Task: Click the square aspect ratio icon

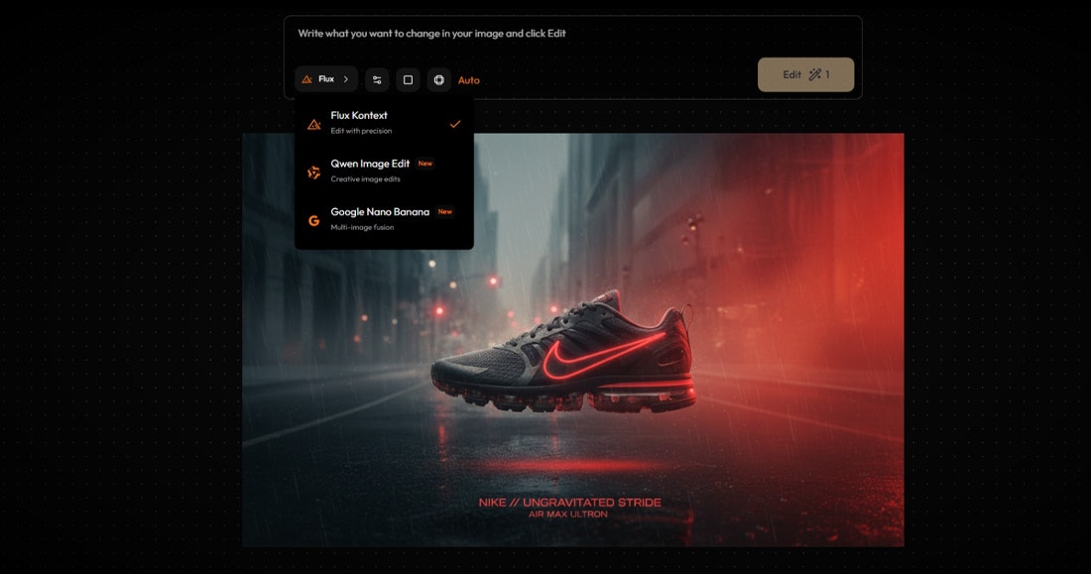Action: [408, 80]
